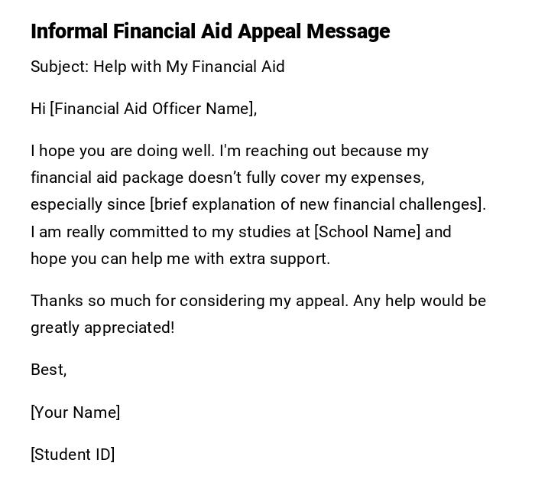Click the greeting word 'Hi'
535x502 pixels.
click(x=38, y=109)
